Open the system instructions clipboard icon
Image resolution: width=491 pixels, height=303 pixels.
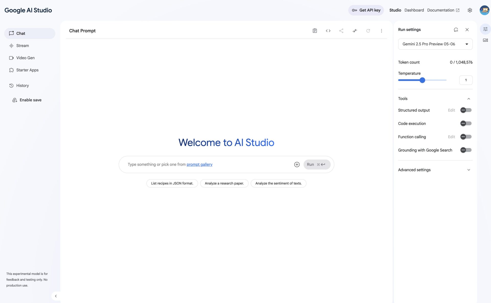(x=315, y=31)
